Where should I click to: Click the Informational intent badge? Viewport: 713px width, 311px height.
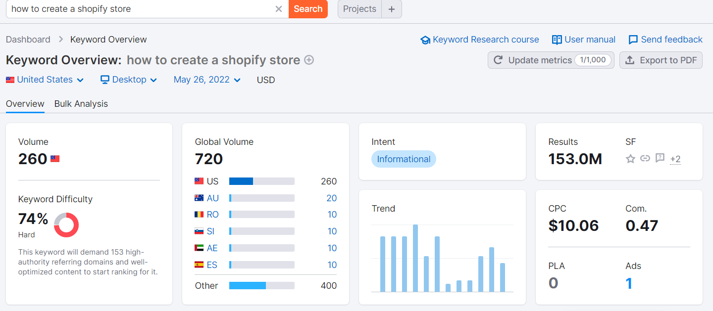point(404,159)
